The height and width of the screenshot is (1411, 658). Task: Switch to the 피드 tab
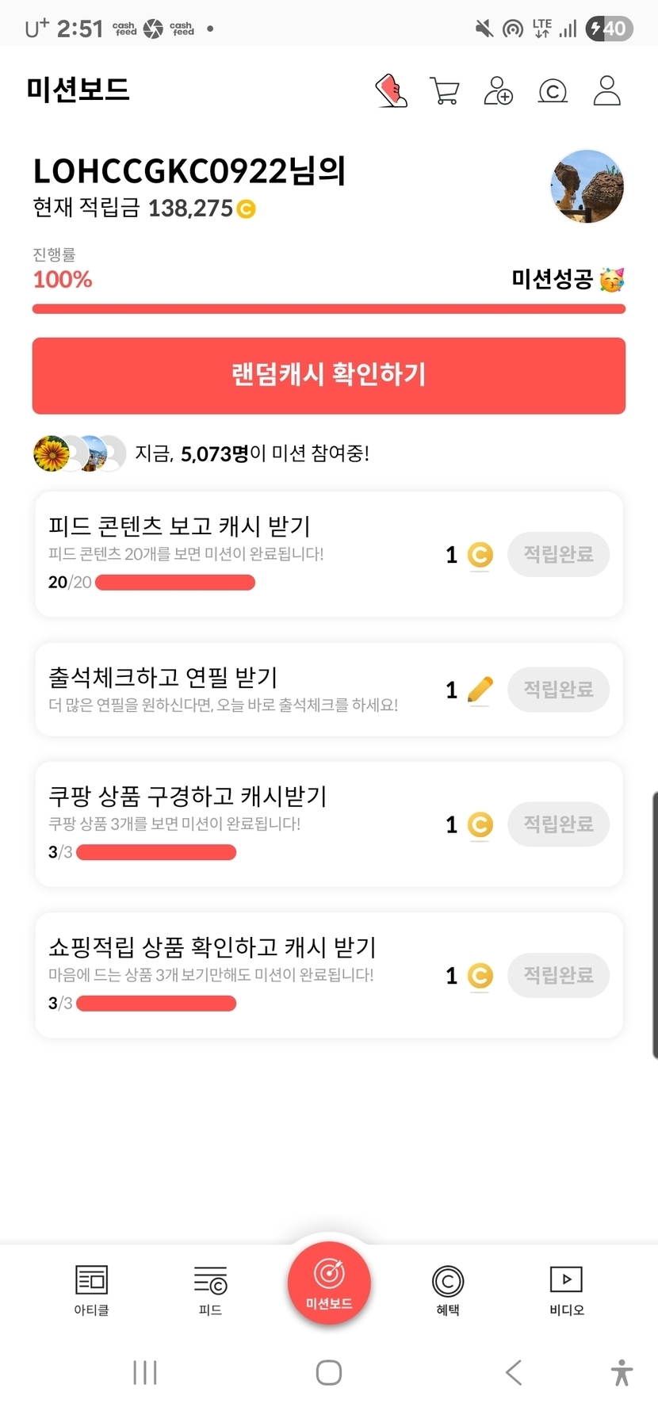(210, 1290)
